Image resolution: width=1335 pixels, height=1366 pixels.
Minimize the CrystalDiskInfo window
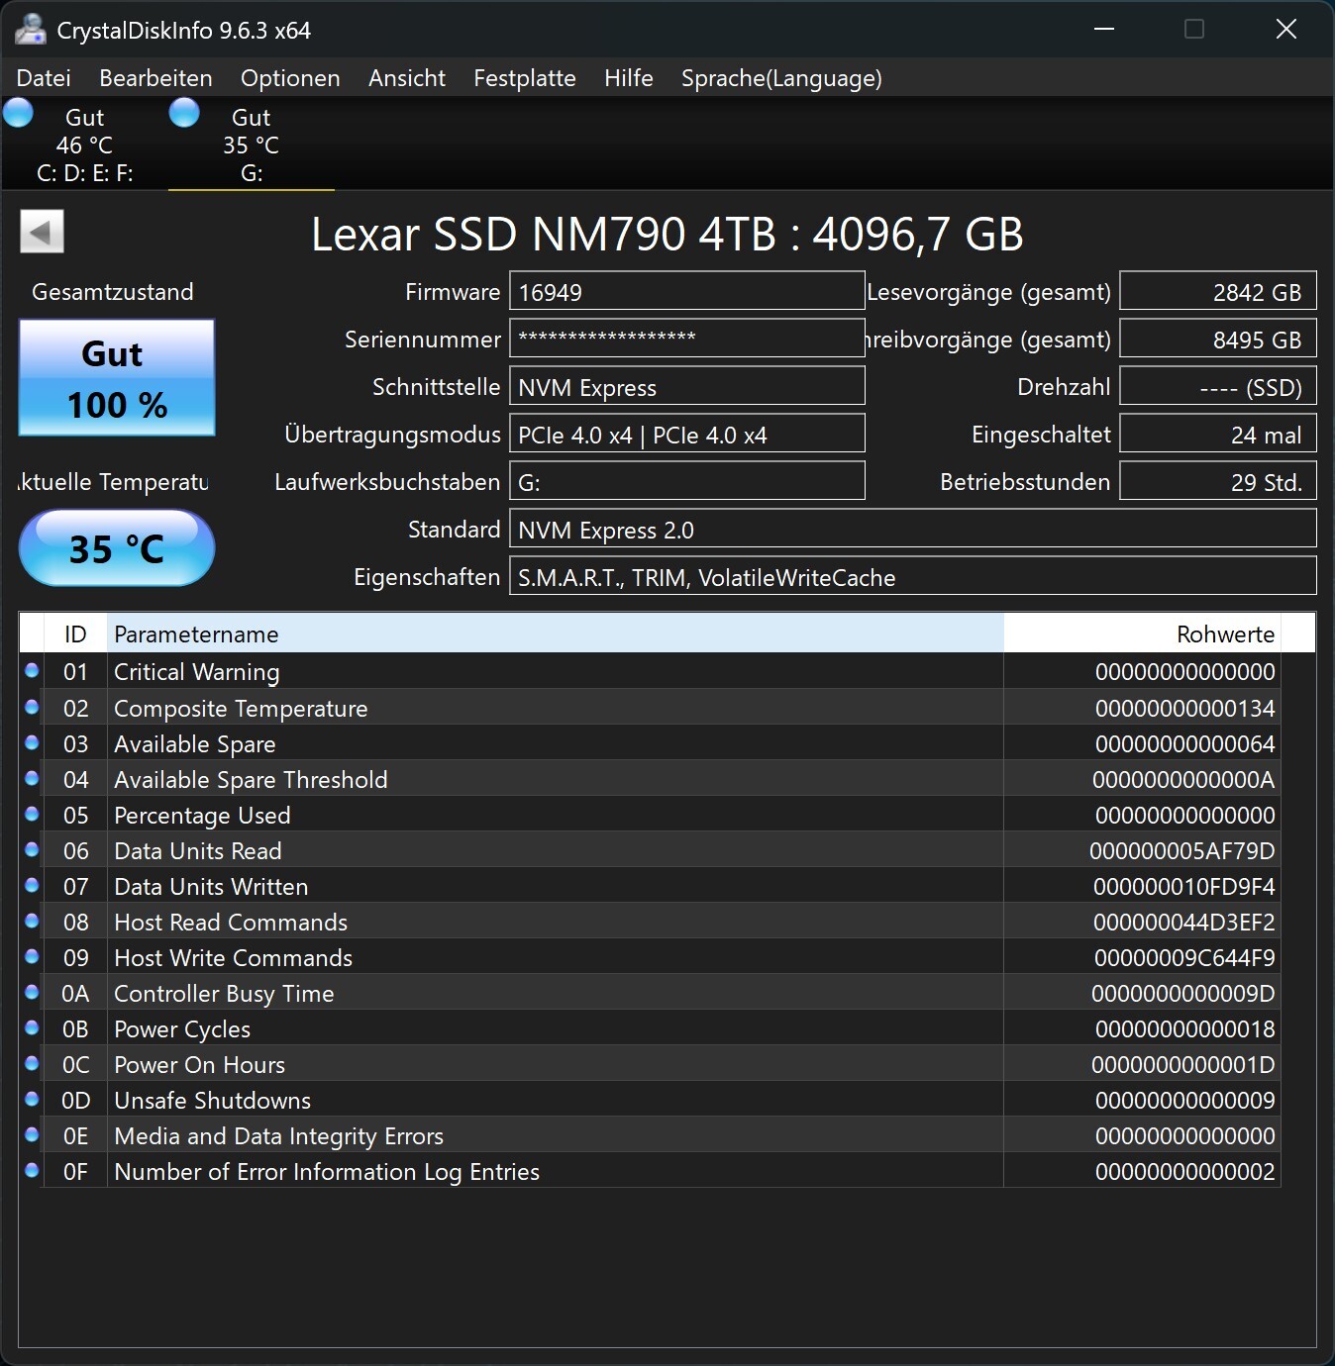click(1104, 29)
